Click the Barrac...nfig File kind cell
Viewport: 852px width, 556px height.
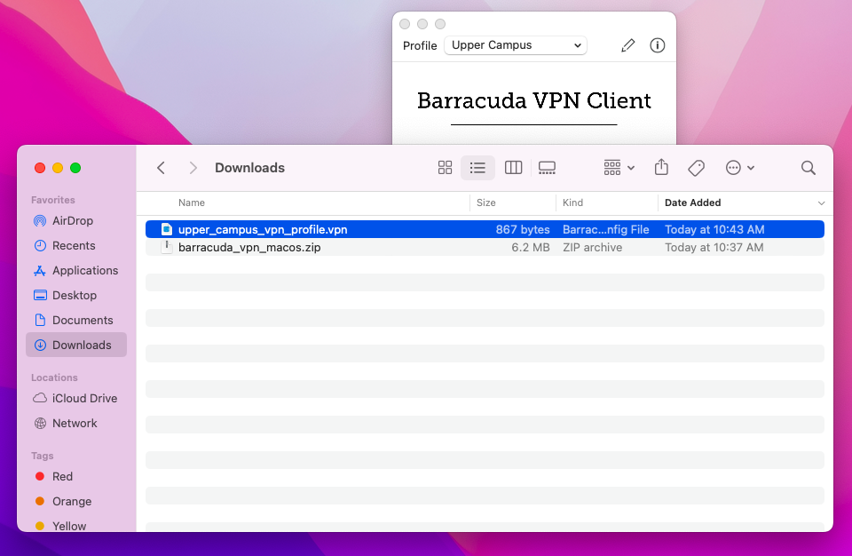(x=606, y=229)
